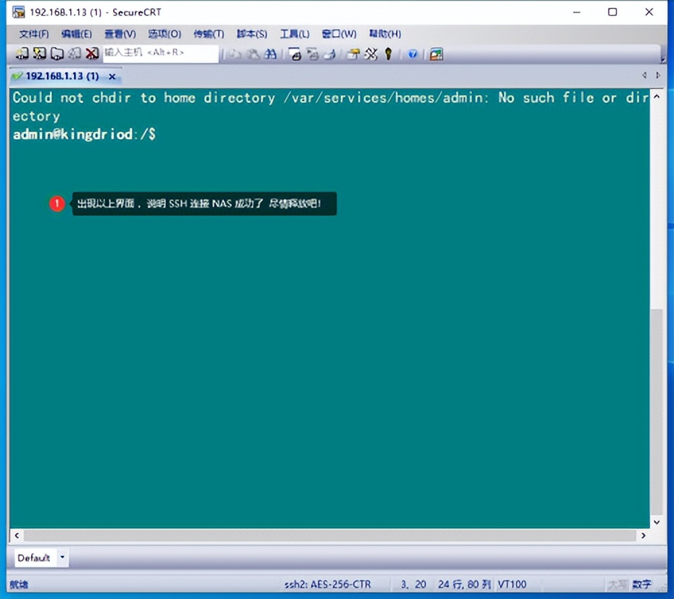Click the Keymap Editor tools icon

click(x=371, y=54)
